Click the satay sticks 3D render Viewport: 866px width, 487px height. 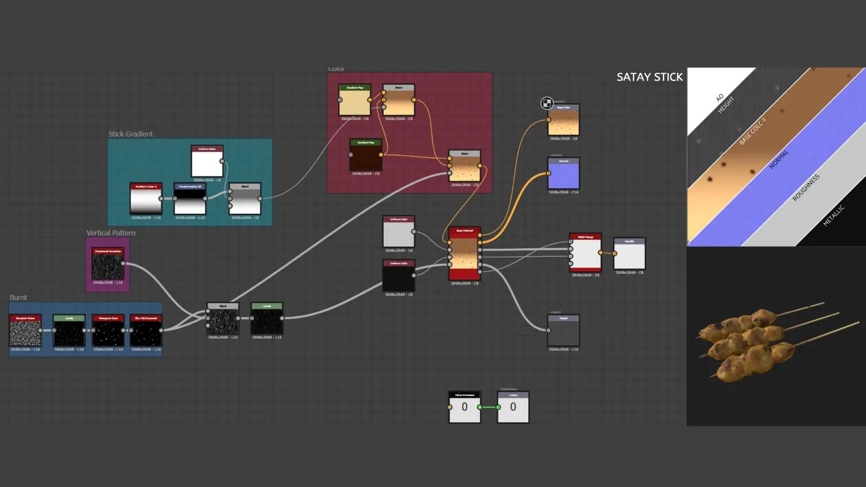click(777, 341)
